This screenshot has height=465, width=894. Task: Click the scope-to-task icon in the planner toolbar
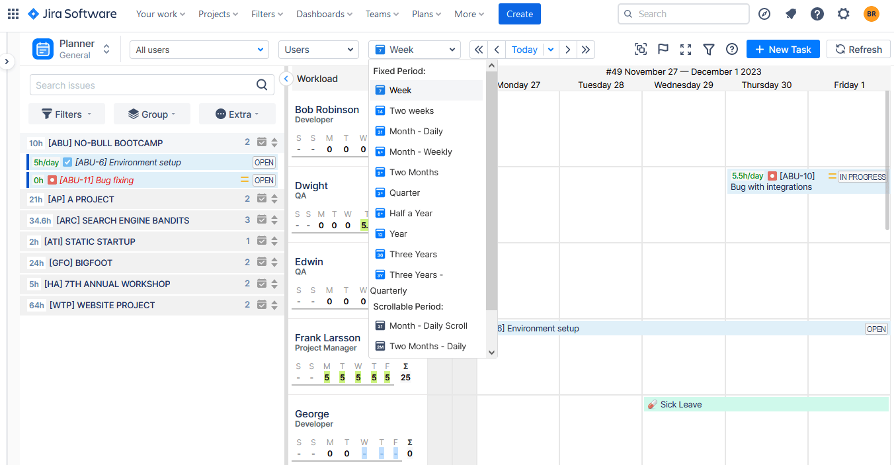click(640, 49)
